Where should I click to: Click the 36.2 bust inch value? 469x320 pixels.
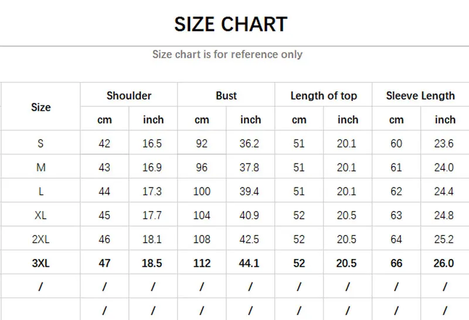250,144
